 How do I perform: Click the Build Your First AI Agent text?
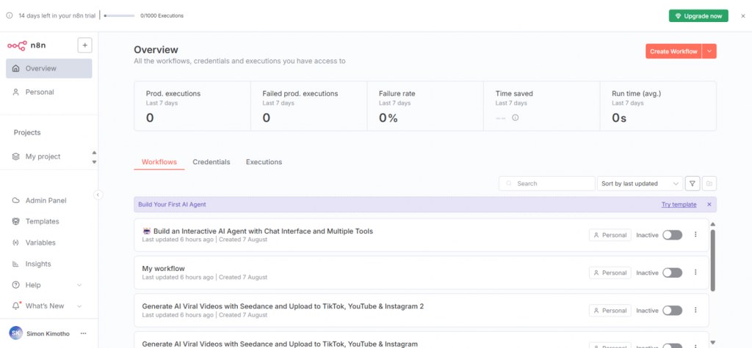click(172, 204)
